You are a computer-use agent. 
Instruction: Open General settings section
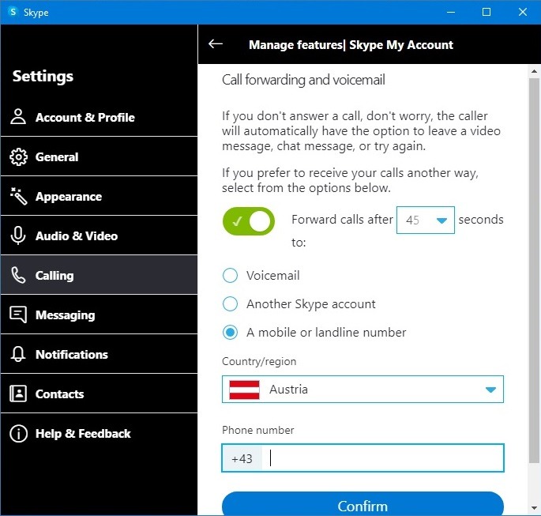pos(99,156)
